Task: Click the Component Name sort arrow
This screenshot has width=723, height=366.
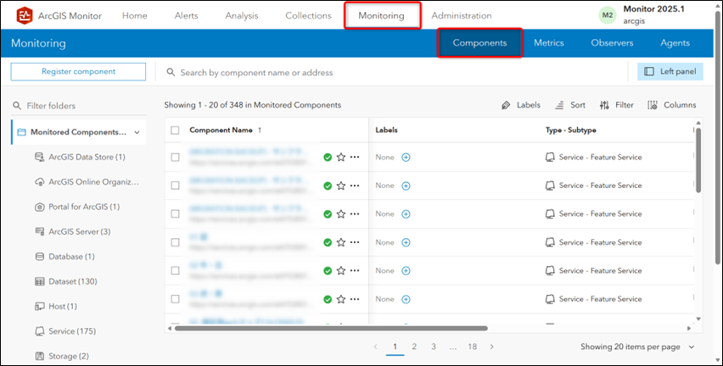Action: coord(260,130)
